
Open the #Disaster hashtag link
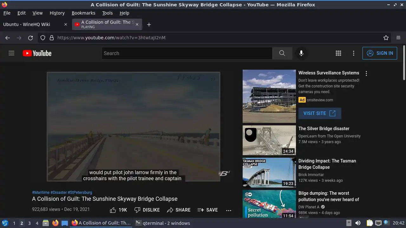tap(58, 192)
